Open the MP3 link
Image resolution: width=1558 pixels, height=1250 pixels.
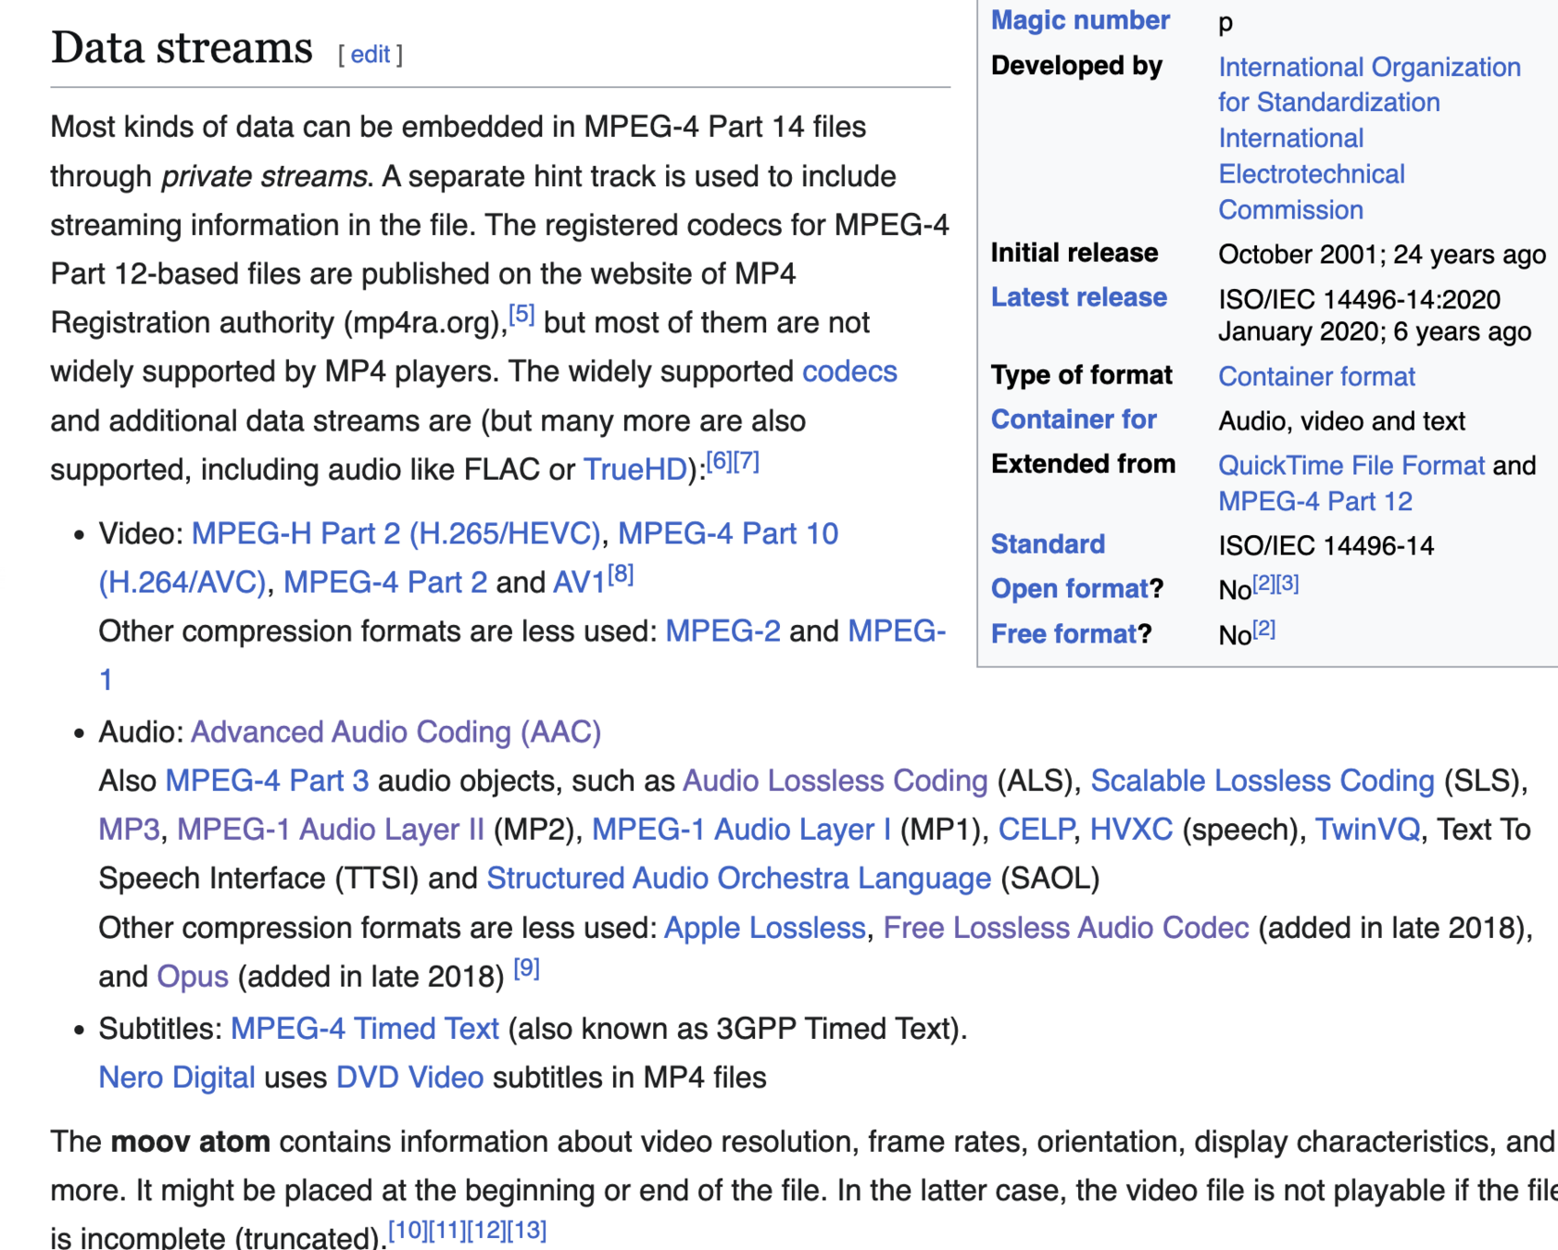click(x=129, y=830)
